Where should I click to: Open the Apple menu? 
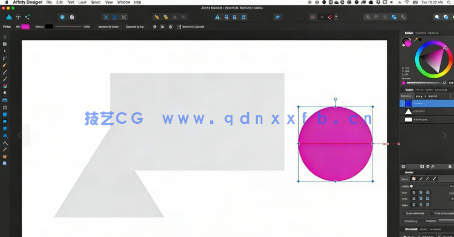point(7,2)
